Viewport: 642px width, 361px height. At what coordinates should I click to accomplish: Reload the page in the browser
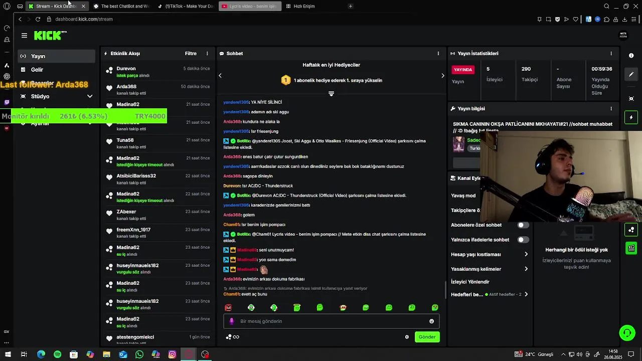click(38, 19)
